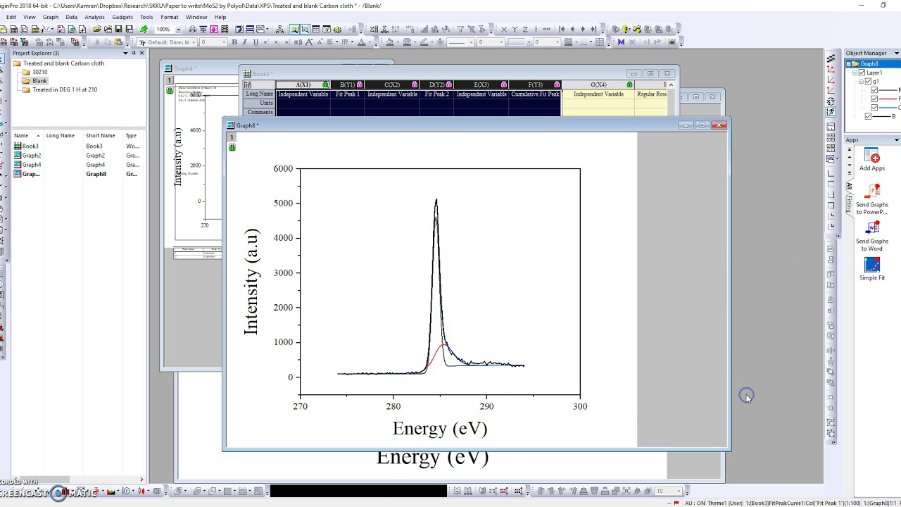This screenshot has height=507, width=901.
Task: Click the Move to first arrow icon
Action: (562, 29)
